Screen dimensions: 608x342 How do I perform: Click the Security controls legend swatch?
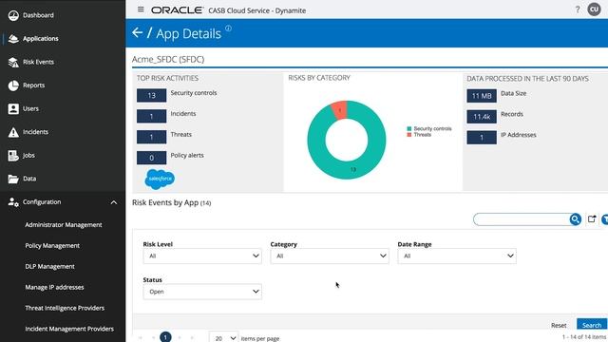(x=409, y=129)
